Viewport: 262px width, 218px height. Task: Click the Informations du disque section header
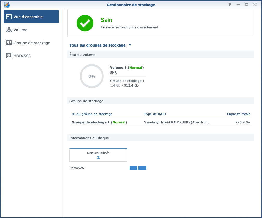pos(161,138)
